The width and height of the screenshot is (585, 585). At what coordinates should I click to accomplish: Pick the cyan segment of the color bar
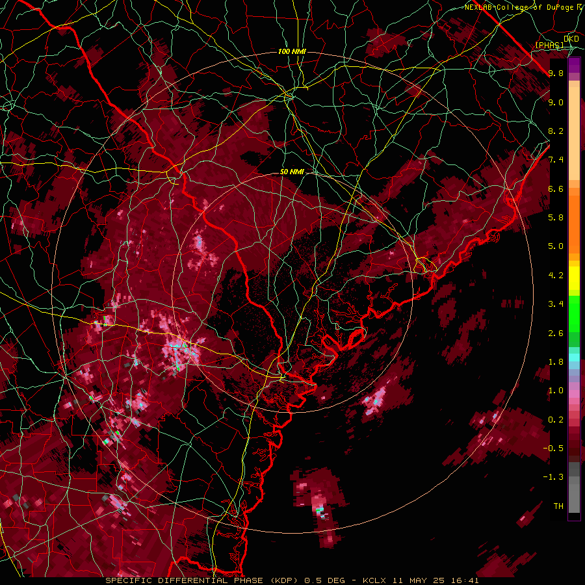[x=574, y=357]
